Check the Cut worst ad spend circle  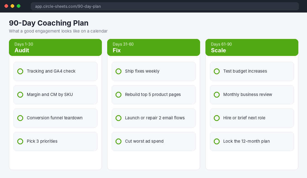coord(118,142)
